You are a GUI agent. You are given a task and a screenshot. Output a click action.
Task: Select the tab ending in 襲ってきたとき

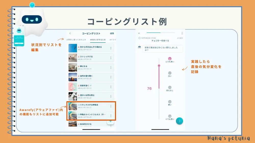[76, 40]
